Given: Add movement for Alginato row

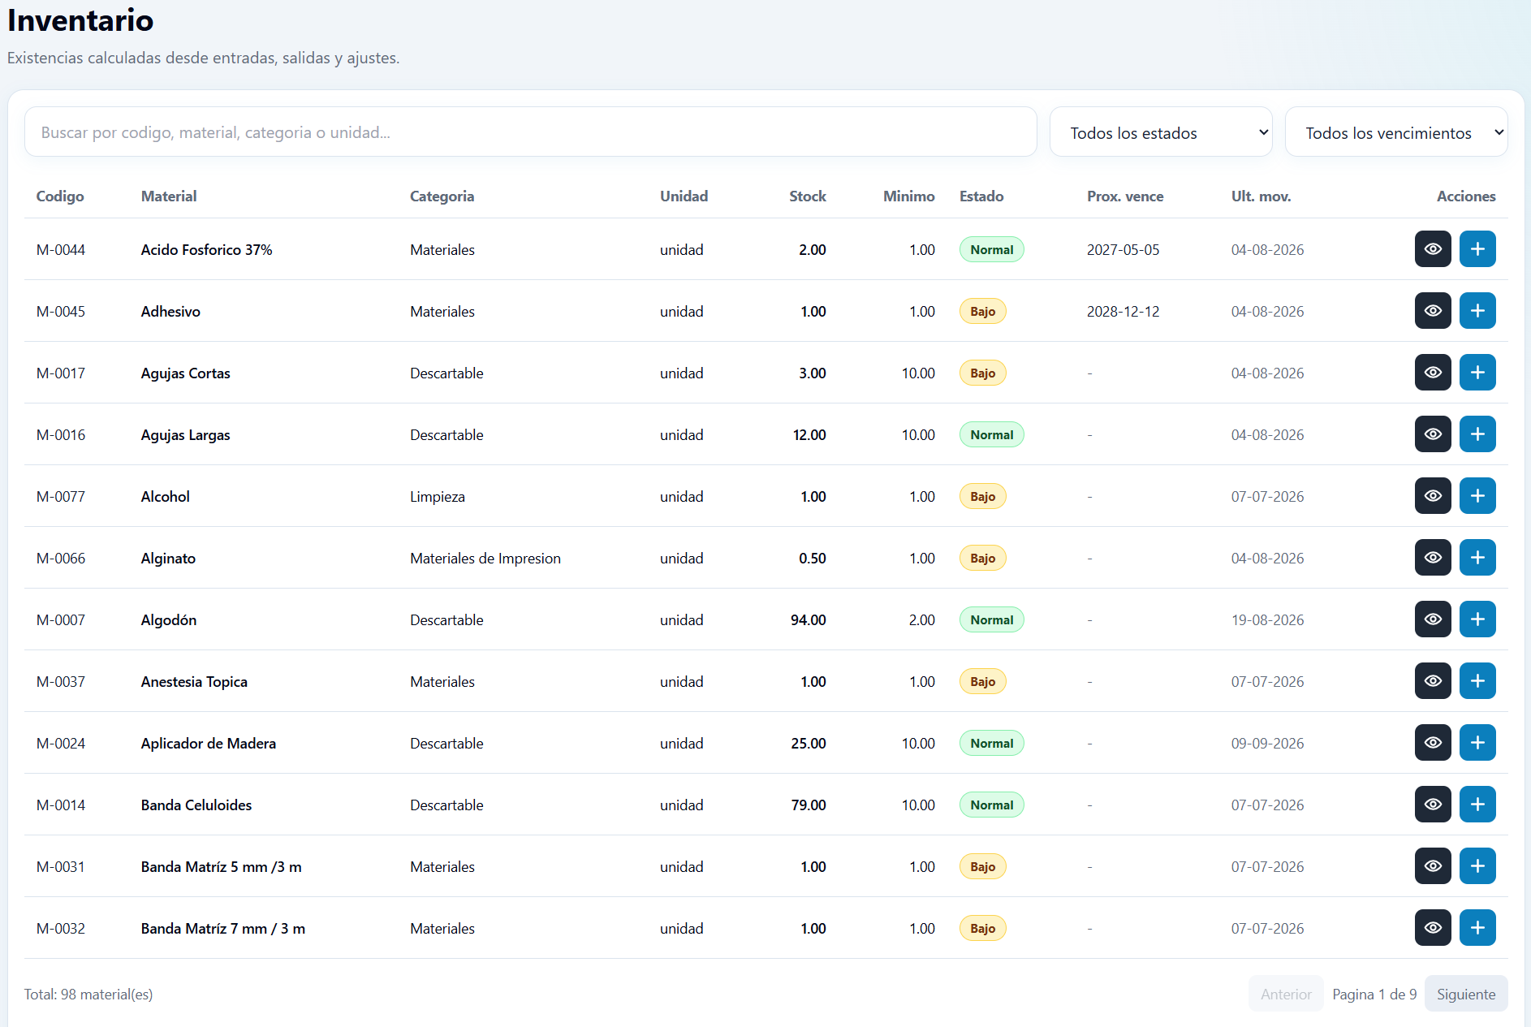Looking at the screenshot, I should (x=1477, y=558).
